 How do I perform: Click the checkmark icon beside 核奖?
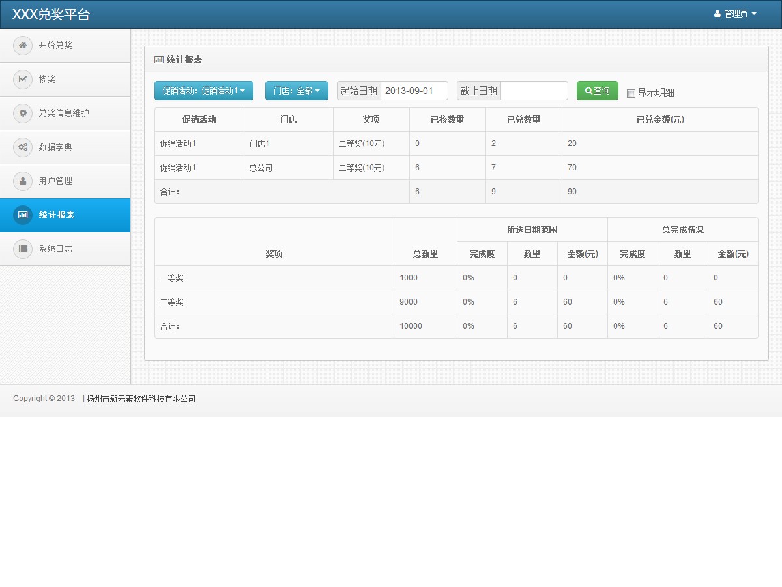23,80
